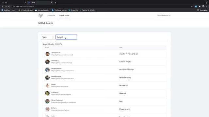Expand the Griffith Mcknight user menu
Image resolution: width=209 pixels, height=117 pixels.
(164, 16)
